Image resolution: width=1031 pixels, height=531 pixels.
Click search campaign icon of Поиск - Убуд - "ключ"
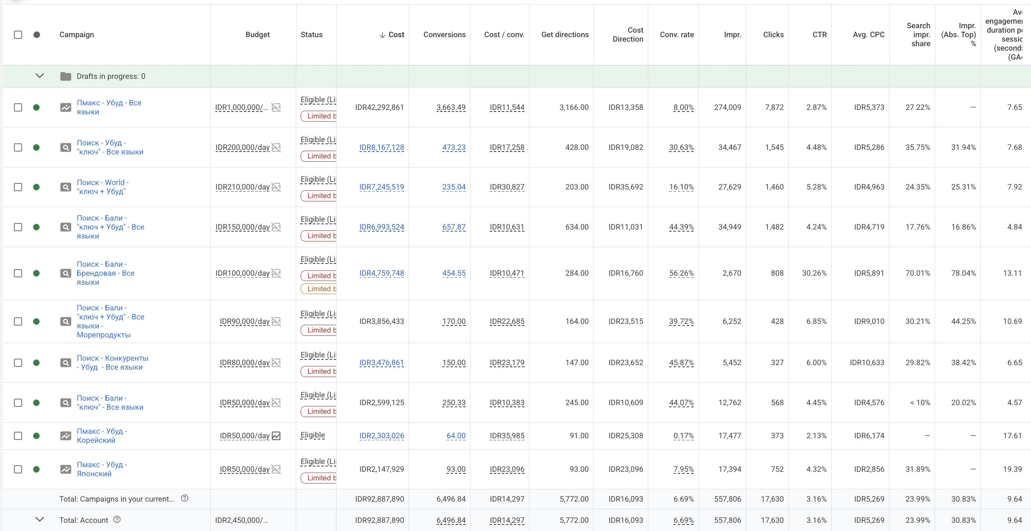click(66, 147)
